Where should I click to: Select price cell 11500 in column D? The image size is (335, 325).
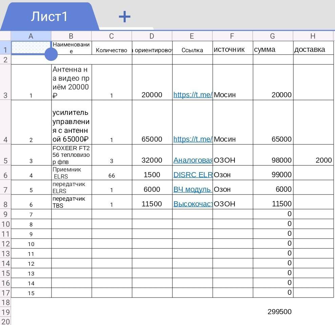[x=152, y=202]
